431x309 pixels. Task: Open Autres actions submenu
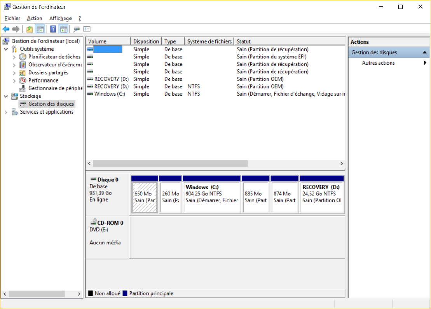(x=378, y=63)
